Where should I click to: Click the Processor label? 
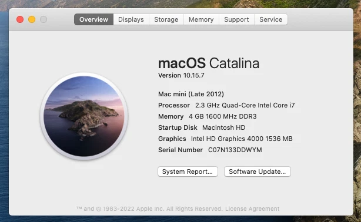click(x=174, y=105)
